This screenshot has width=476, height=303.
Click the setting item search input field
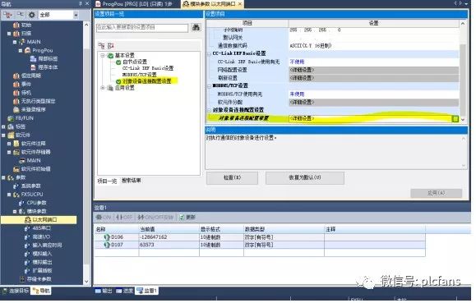(x=142, y=28)
